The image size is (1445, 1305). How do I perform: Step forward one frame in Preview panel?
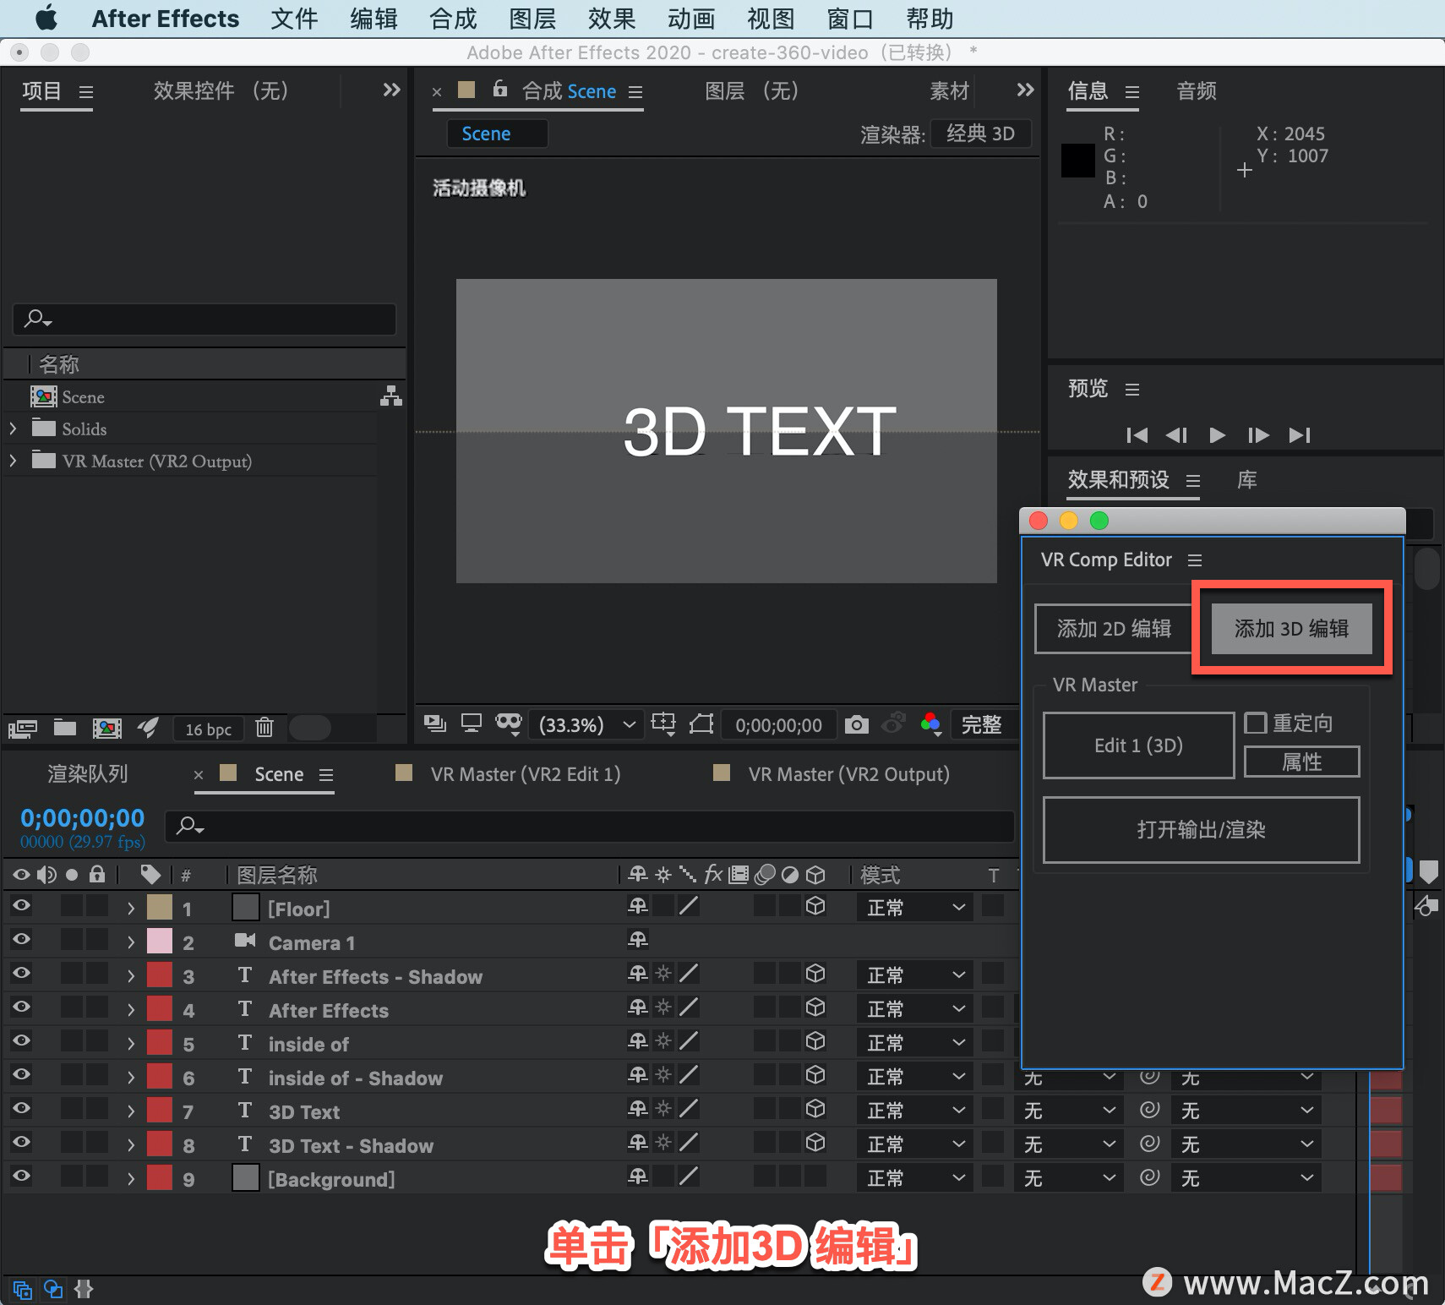point(1258,435)
